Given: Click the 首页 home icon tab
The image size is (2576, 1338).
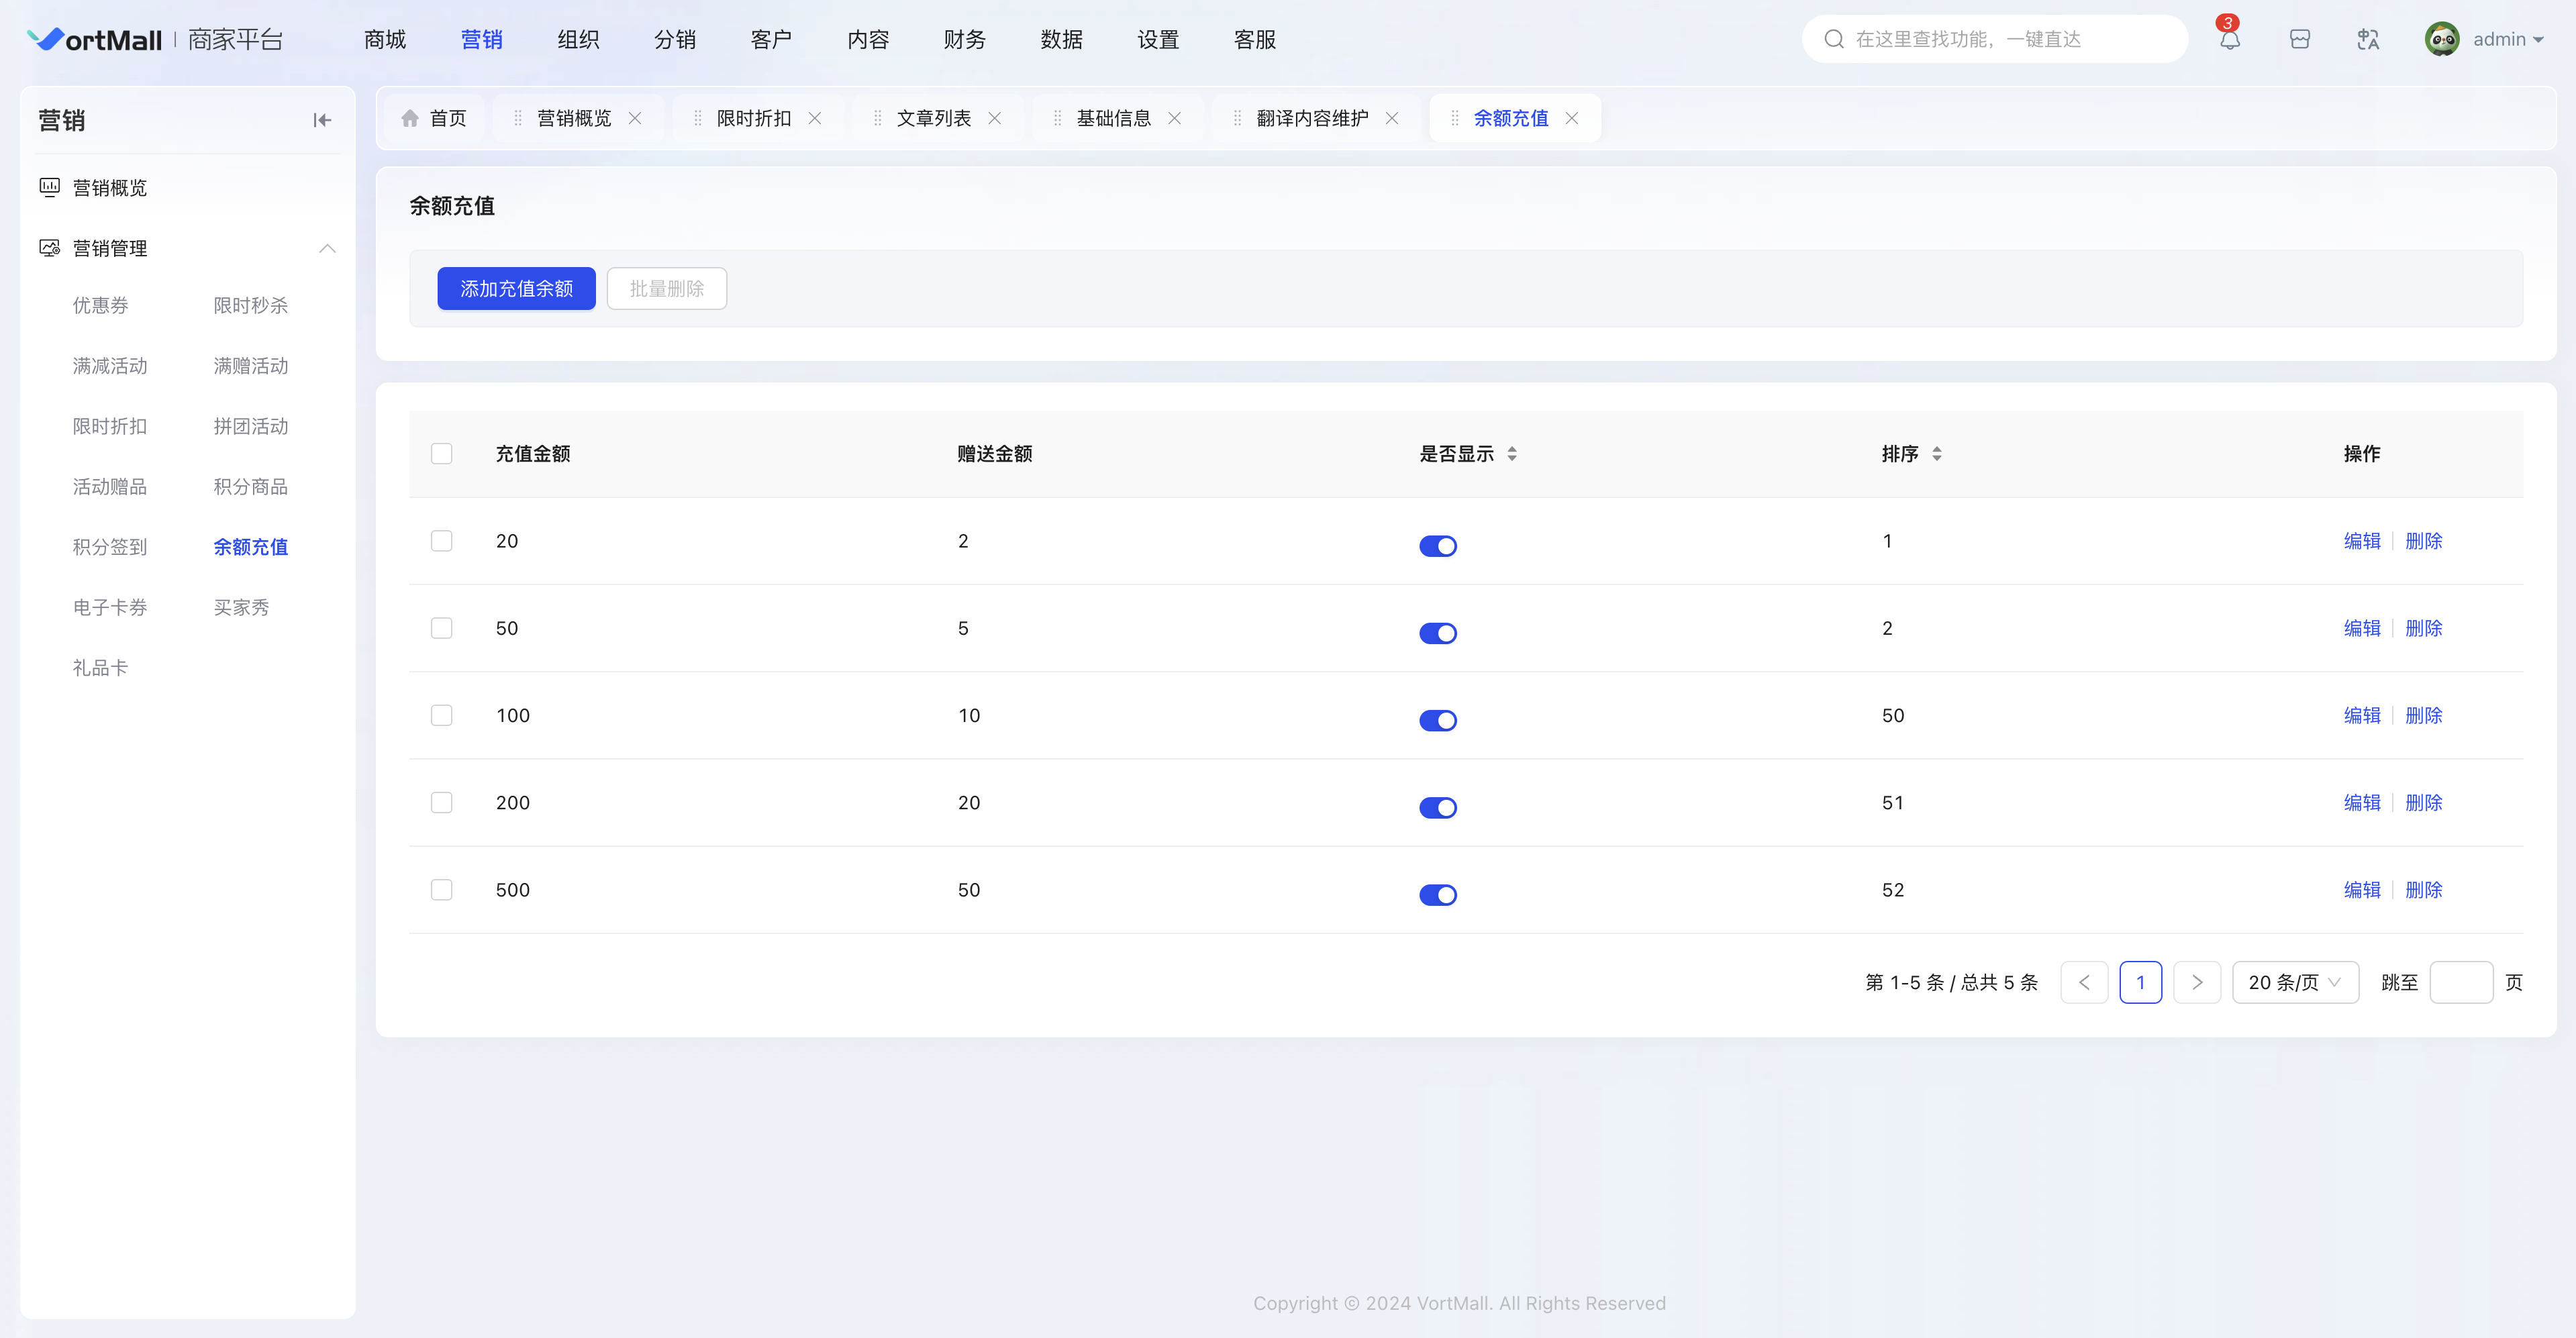Looking at the screenshot, I should (410, 118).
